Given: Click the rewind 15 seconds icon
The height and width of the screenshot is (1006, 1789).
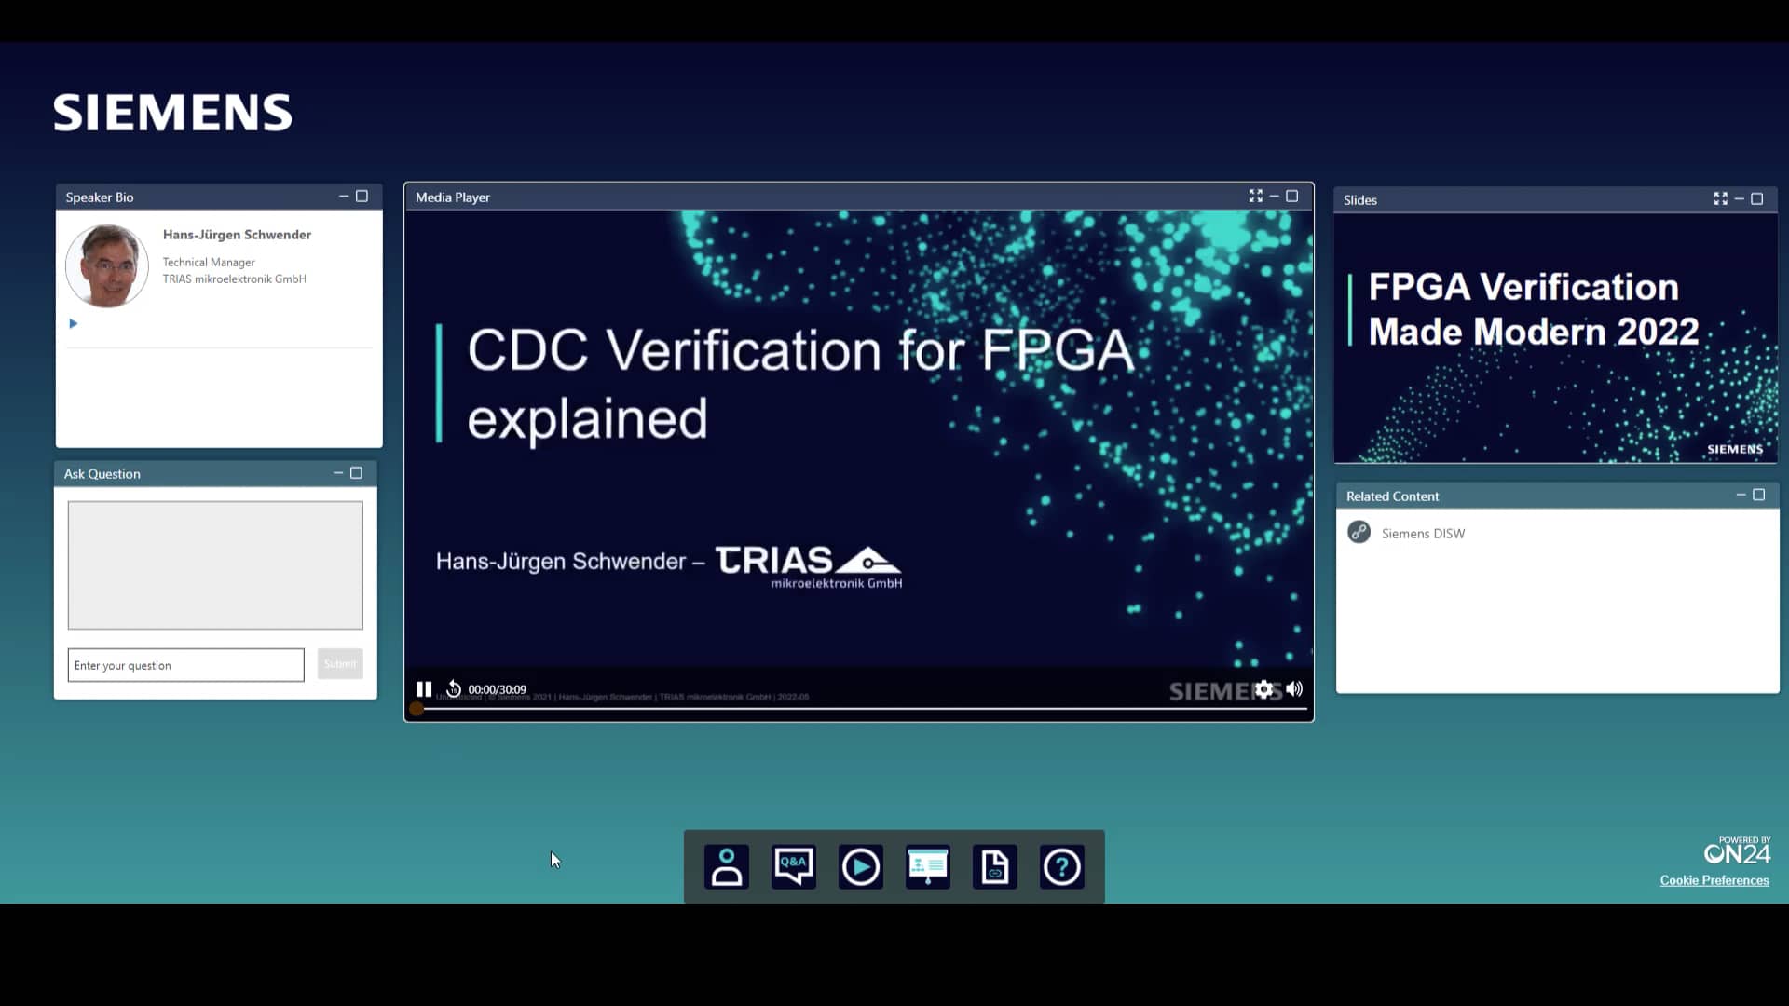Looking at the screenshot, I should click(454, 688).
